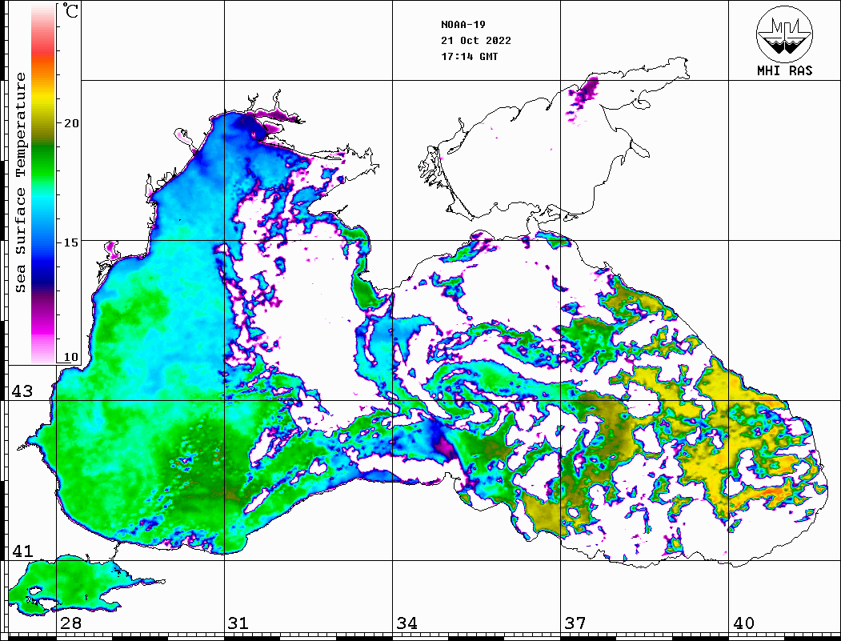This screenshot has height=641, width=841.
Task: Click the date text "21 Oct 2022"
Action: point(475,41)
